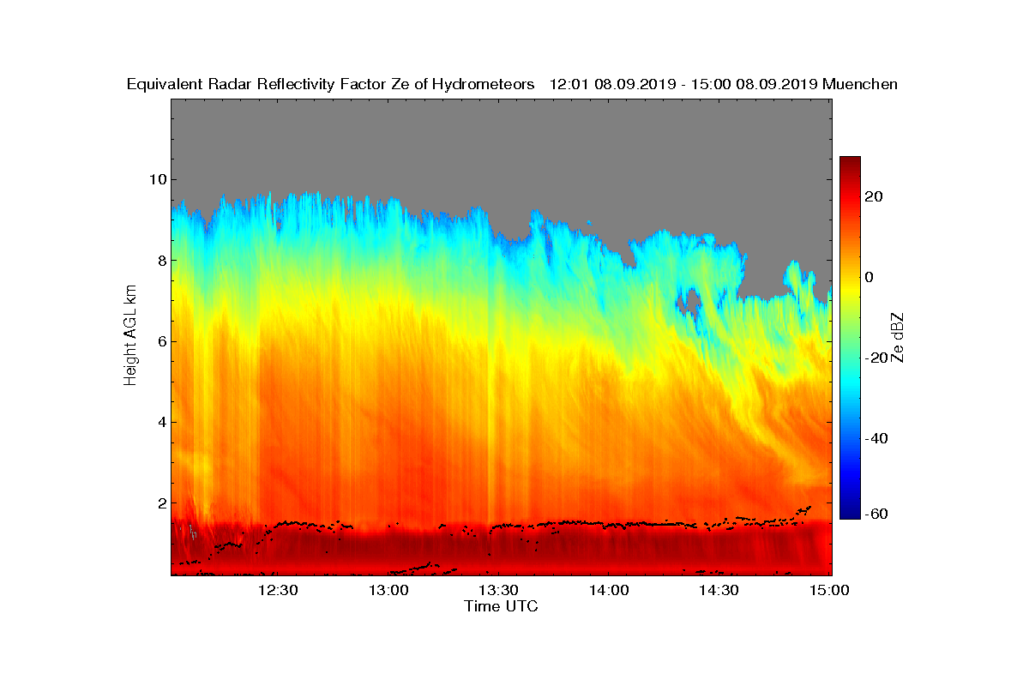1029x686 pixels.
Task: Click the dark blue bottom of the colorbar
Action: [x=850, y=512]
